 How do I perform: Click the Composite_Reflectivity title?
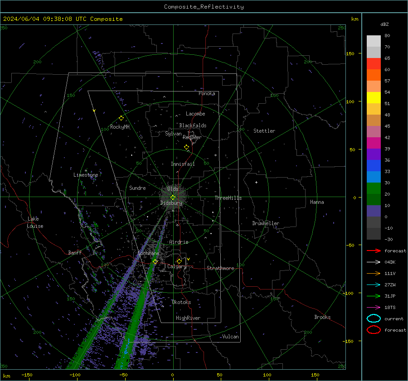pos(204,7)
